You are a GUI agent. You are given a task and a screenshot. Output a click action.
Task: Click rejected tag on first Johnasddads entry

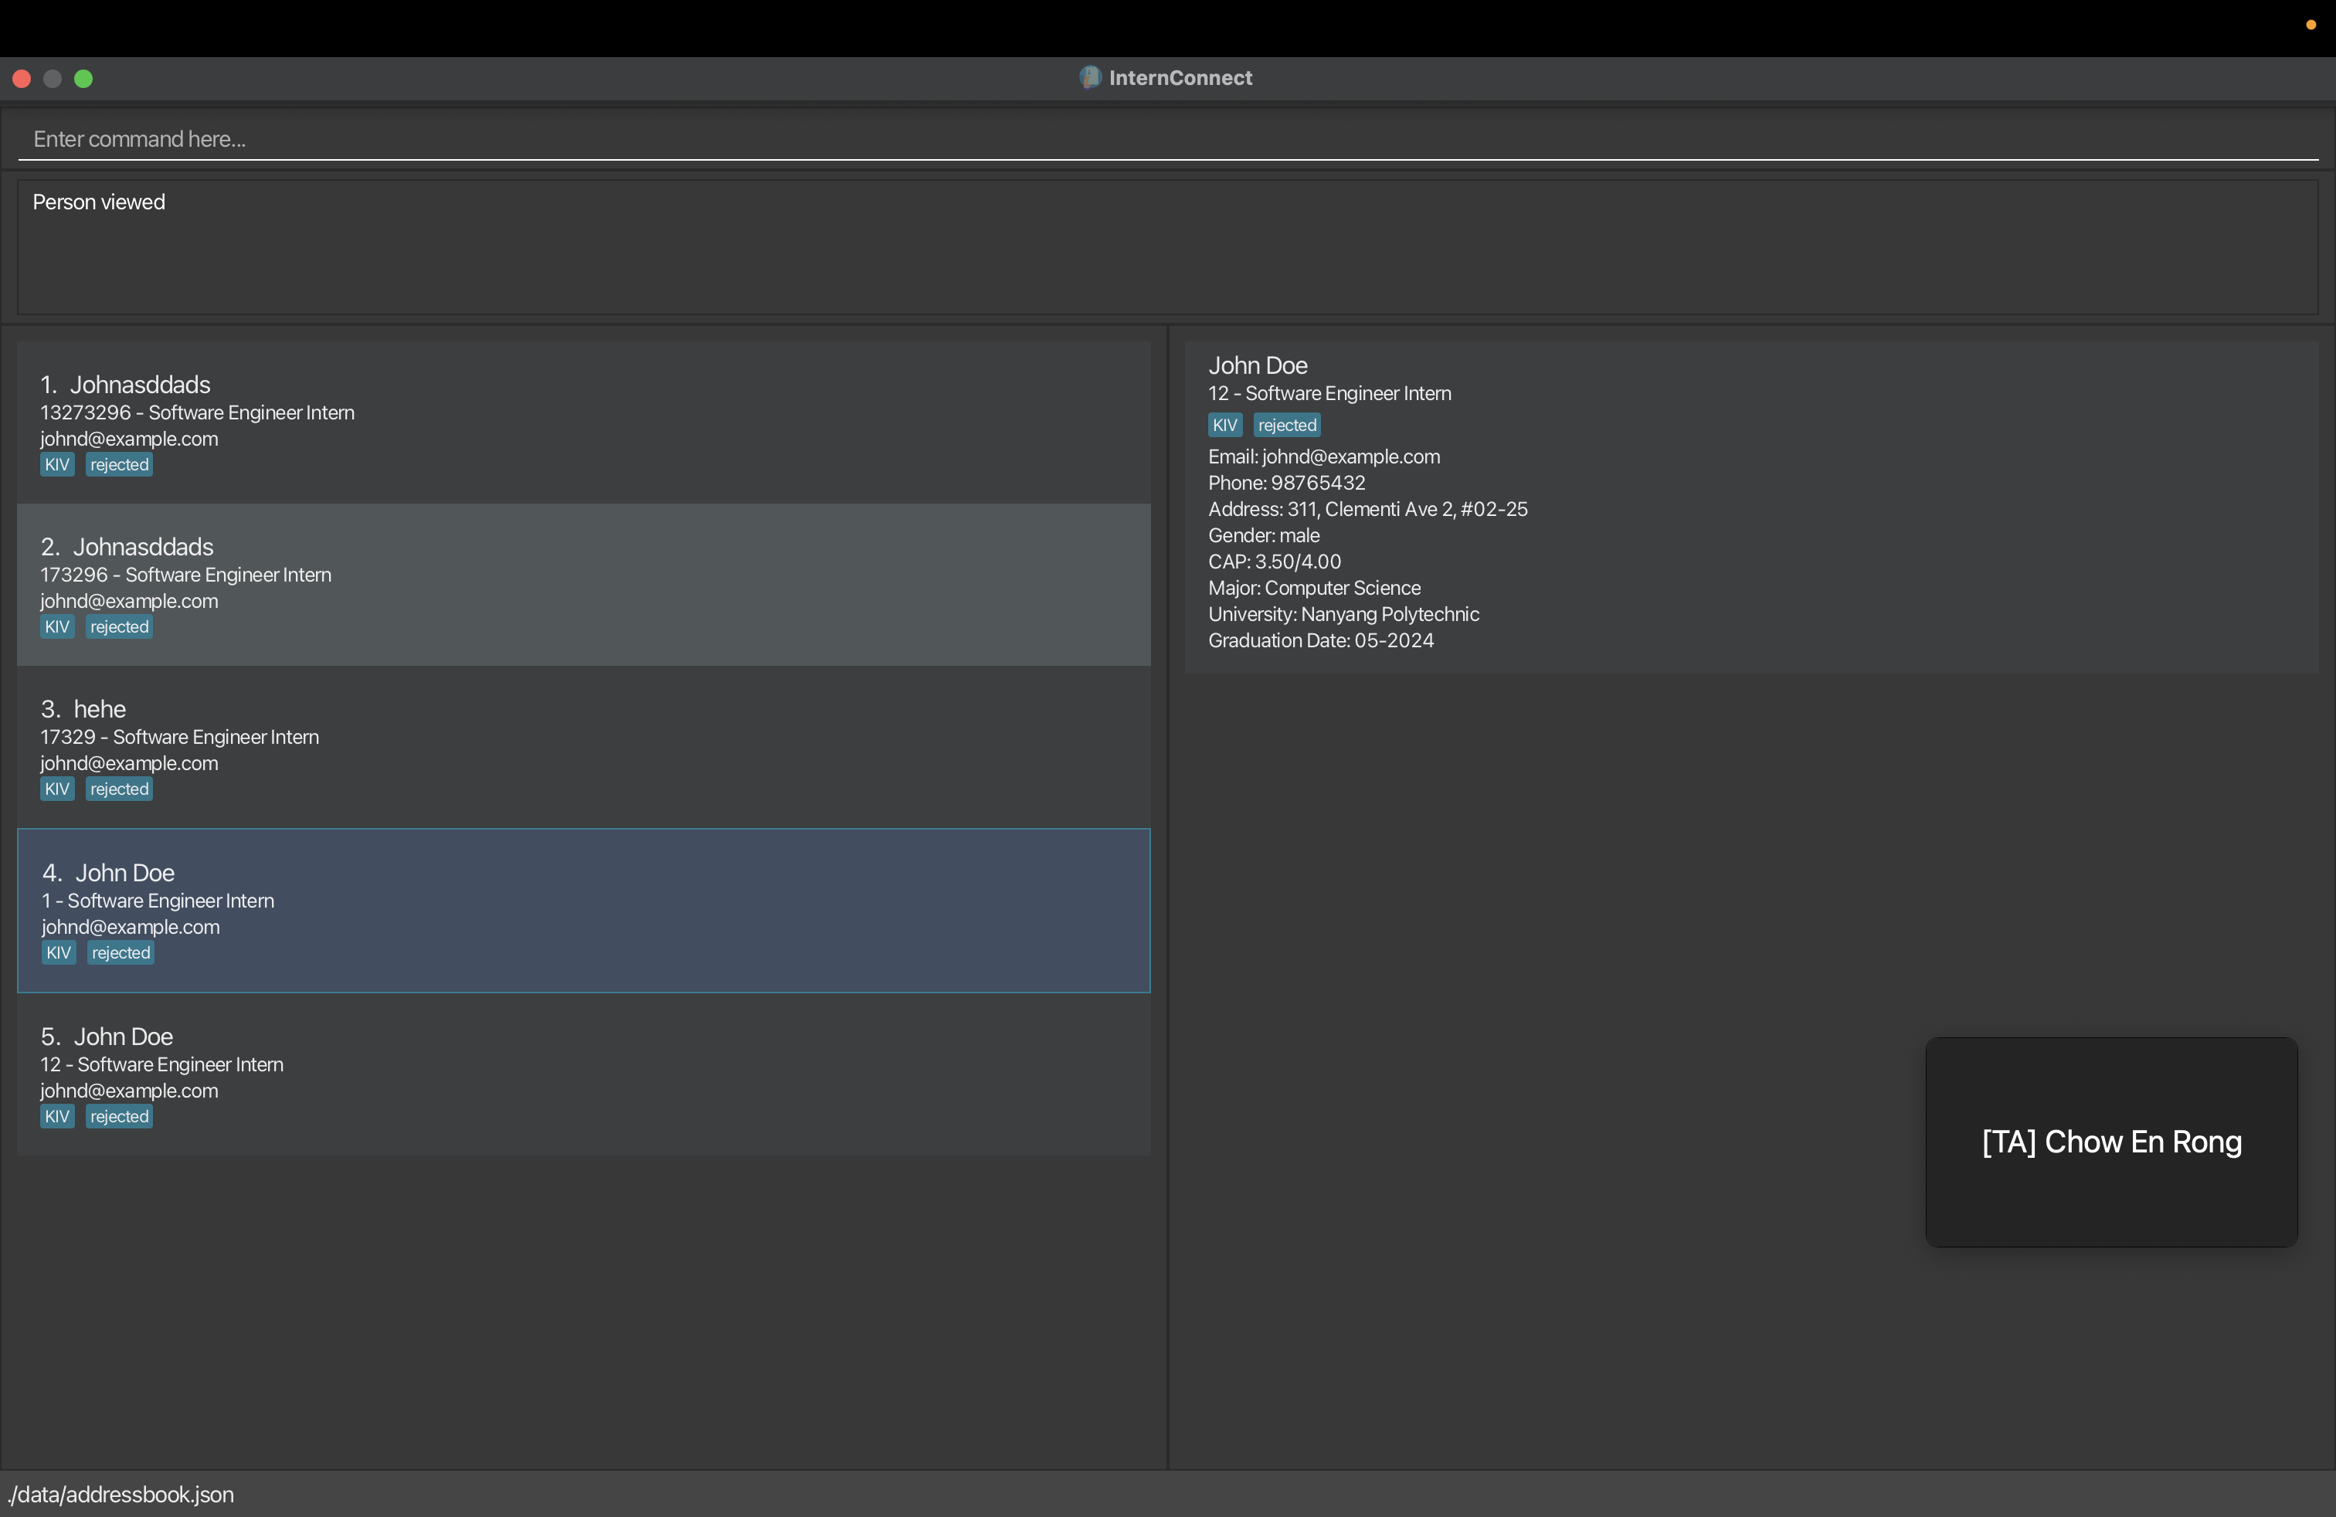pos(119,465)
